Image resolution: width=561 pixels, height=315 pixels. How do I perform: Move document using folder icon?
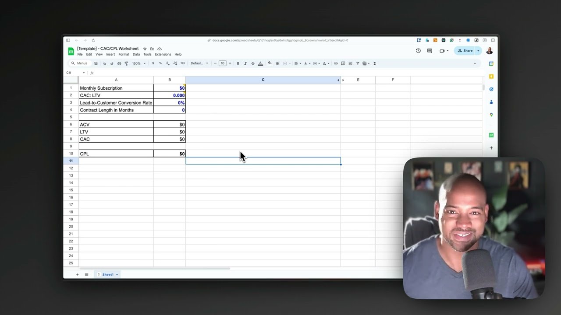(x=152, y=49)
